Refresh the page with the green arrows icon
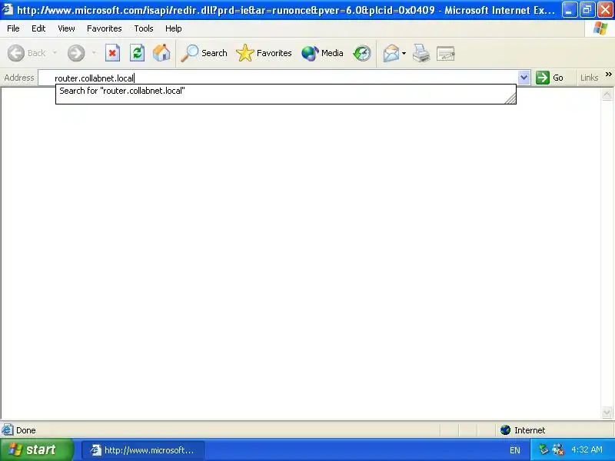Viewport: 615px width, 461px height. point(137,53)
